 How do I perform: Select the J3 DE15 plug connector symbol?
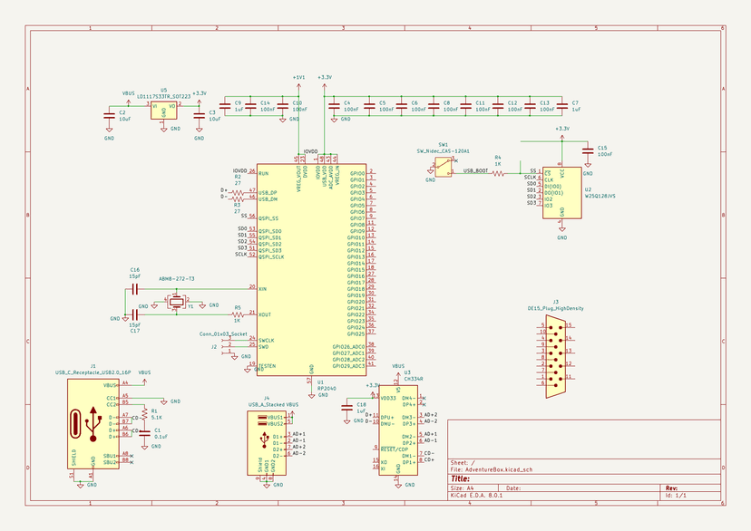pos(556,357)
